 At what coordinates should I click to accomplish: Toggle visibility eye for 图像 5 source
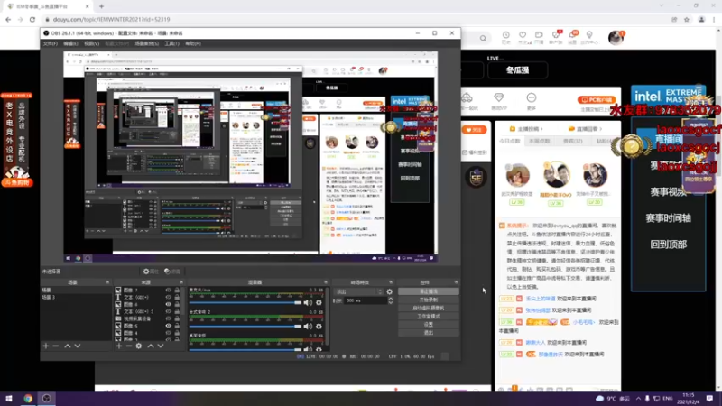click(169, 326)
